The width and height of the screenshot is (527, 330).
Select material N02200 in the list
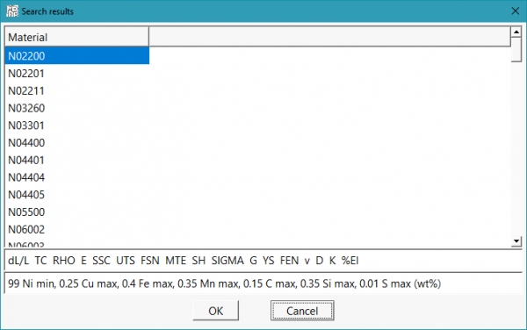(x=77, y=55)
